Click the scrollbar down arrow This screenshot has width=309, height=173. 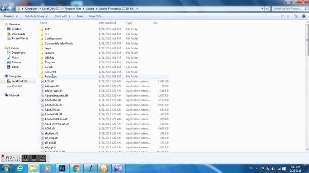pos(307,150)
